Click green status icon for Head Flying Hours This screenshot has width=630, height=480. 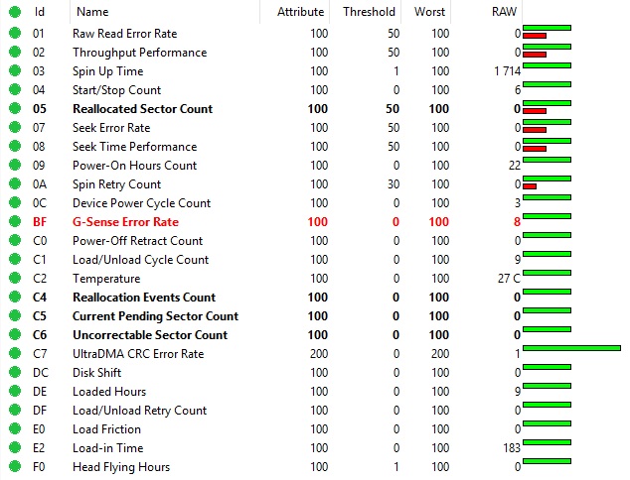click(x=14, y=467)
